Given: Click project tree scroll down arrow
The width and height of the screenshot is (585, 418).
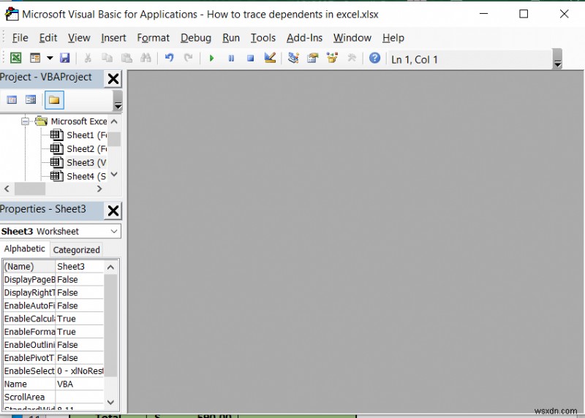Looking at the screenshot, I should click(115, 174).
